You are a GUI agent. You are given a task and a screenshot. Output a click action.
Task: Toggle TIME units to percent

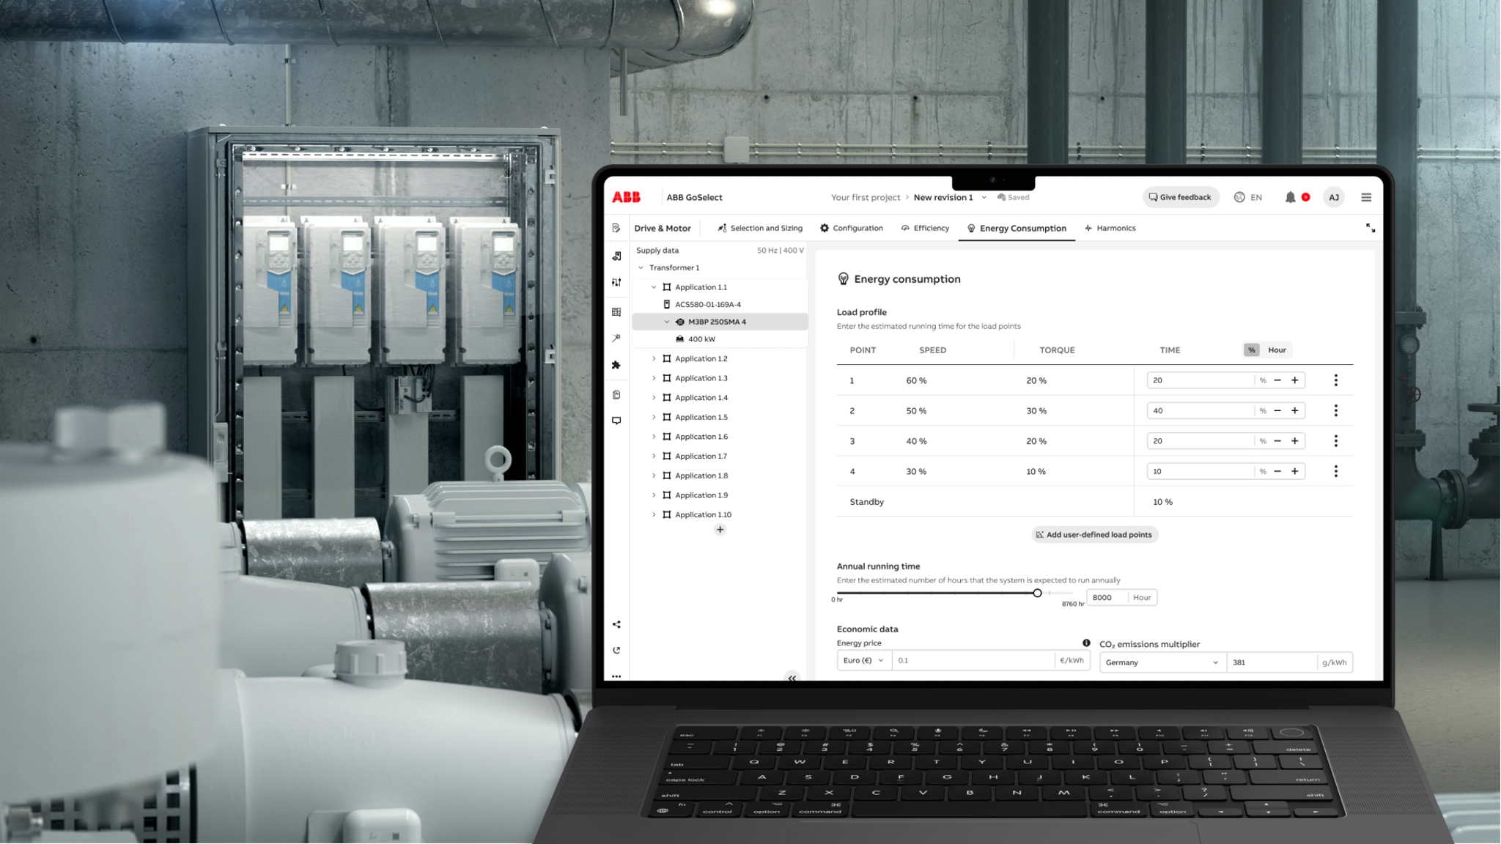[x=1251, y=349]
